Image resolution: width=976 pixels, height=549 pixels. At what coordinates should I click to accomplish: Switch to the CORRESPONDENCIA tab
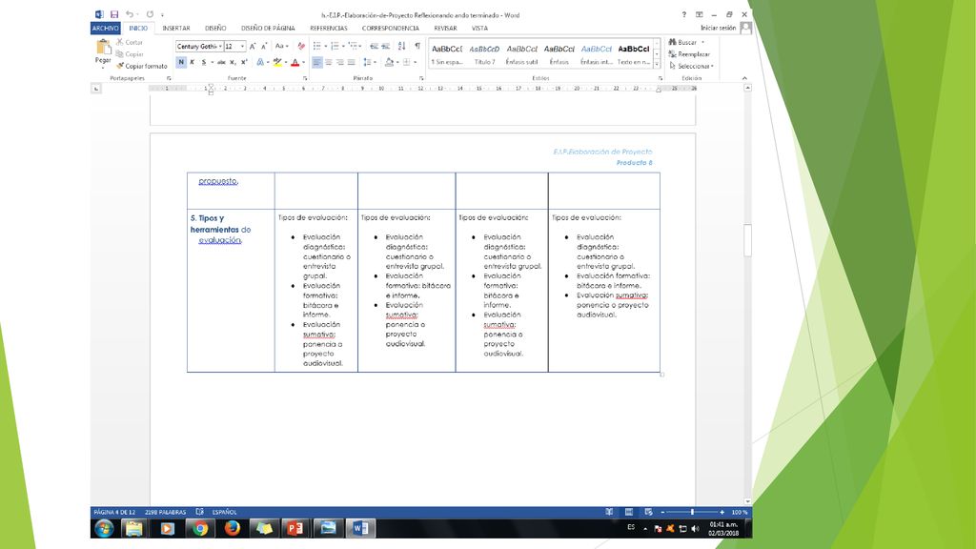tap(390, 28)
